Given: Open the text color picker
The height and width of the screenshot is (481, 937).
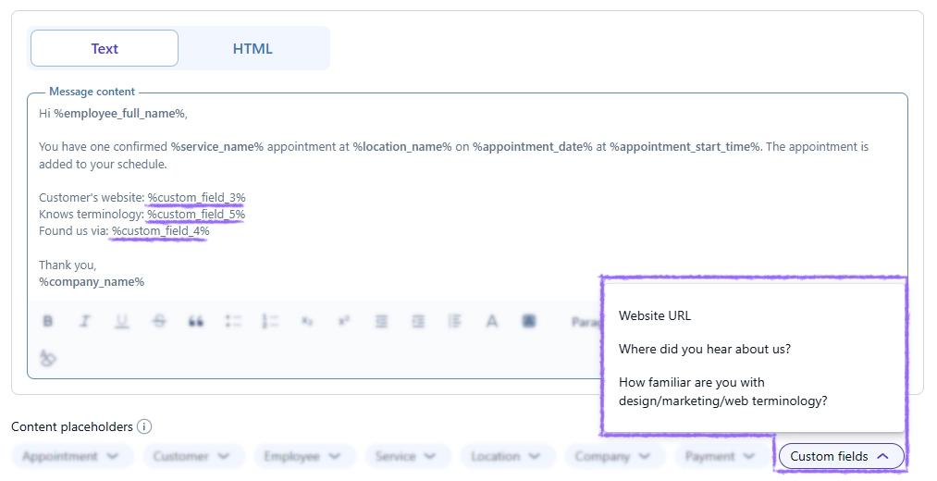Looking at the screenshot, I should pyautogui.click(x=492, y=321).
